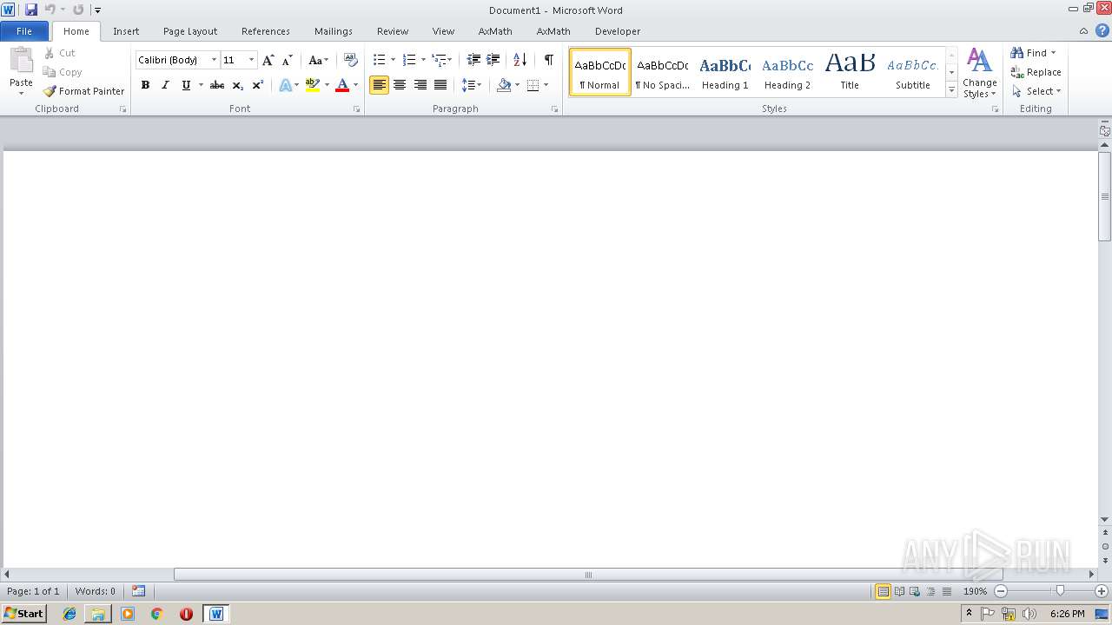Toggle Align Text Right

coord(420,85)
